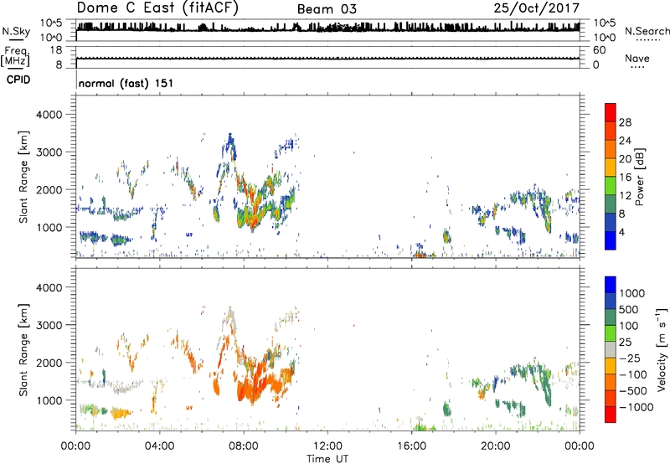Click the red segment of Power colorbar

pos(611,112)
